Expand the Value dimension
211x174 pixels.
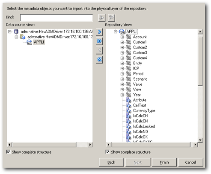click(122, 84)
